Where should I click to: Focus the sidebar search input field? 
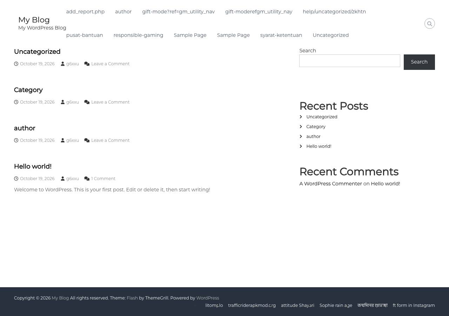[350, 61]
